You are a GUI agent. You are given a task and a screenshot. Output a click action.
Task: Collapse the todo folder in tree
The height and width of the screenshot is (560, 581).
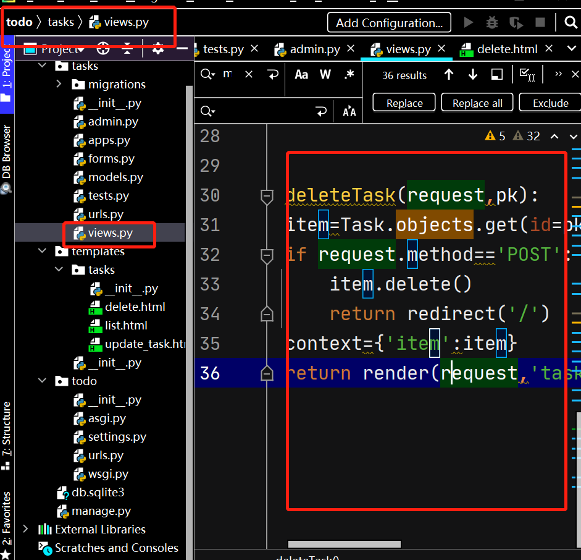point(43,381)
